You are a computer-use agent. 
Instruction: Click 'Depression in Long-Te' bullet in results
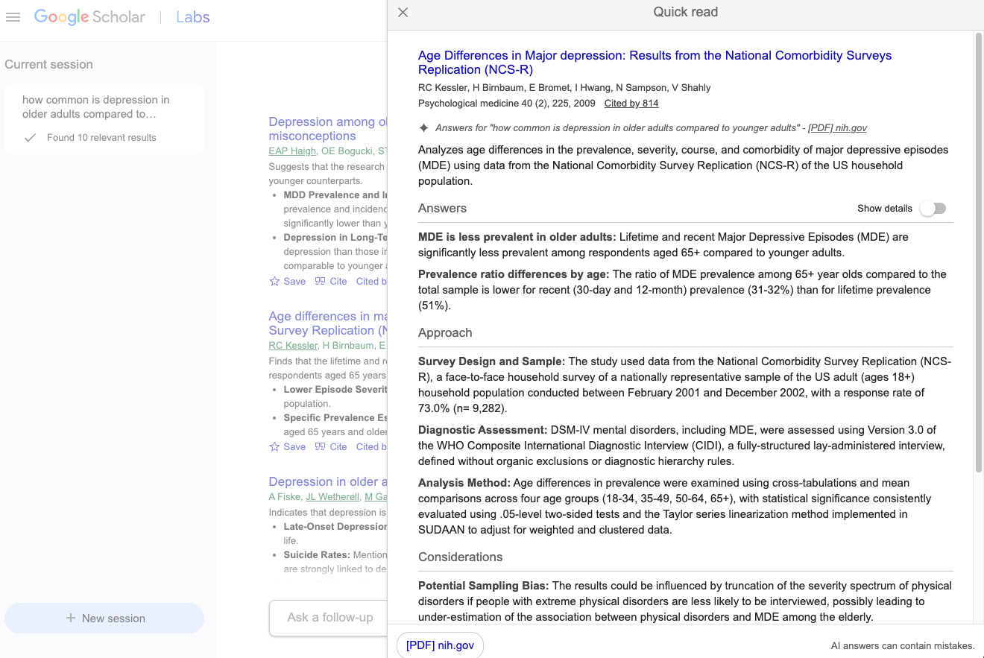pos(335,238)
